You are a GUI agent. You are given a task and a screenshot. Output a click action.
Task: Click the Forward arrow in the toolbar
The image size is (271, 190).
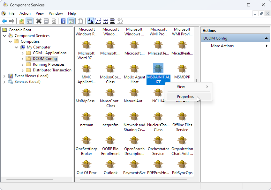click(12, 21)
